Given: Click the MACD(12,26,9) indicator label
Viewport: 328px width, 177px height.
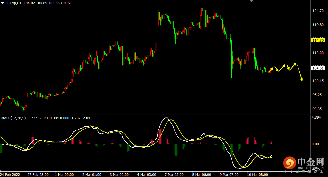Looking at the screenshot, I should click(14, 118).
